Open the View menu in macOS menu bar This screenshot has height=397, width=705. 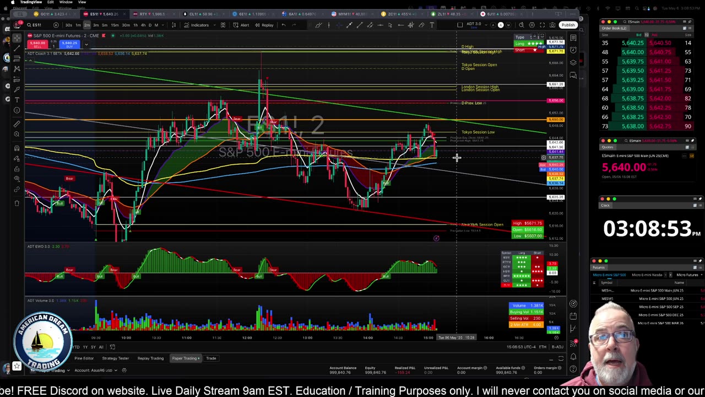click(x=82, y=2)
